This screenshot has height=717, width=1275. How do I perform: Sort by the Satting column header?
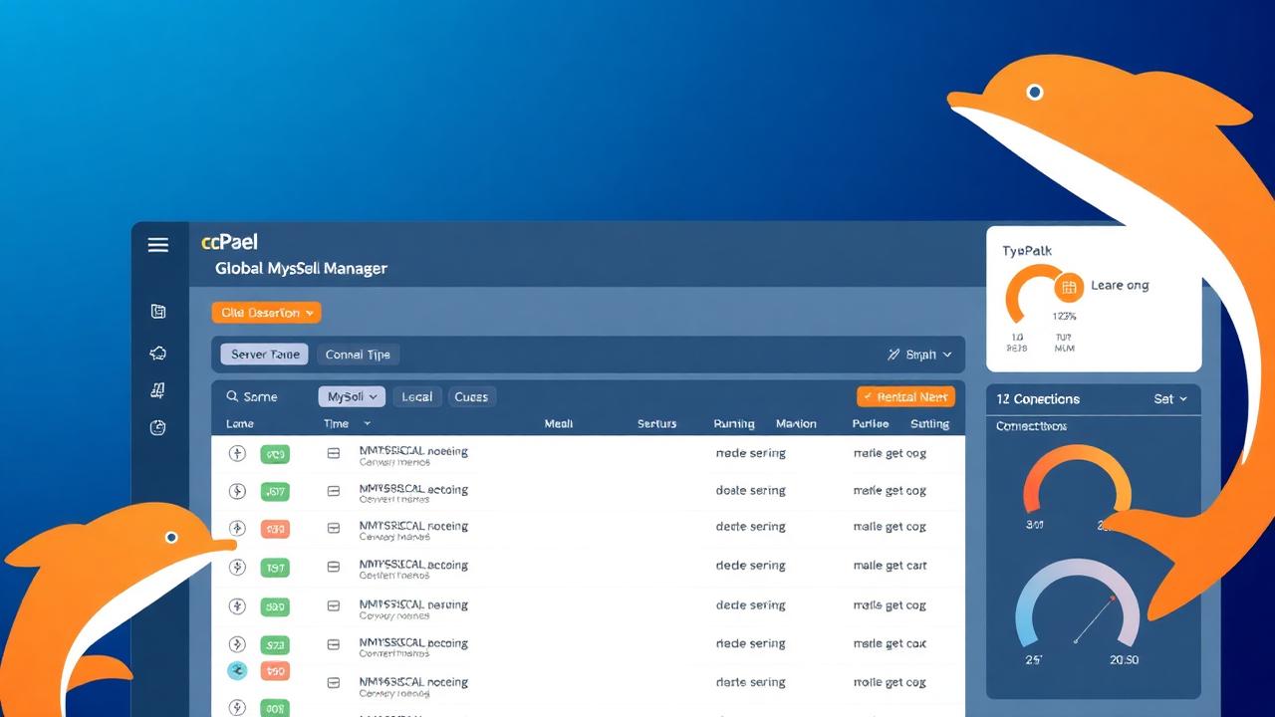click(x=929, y=424)
